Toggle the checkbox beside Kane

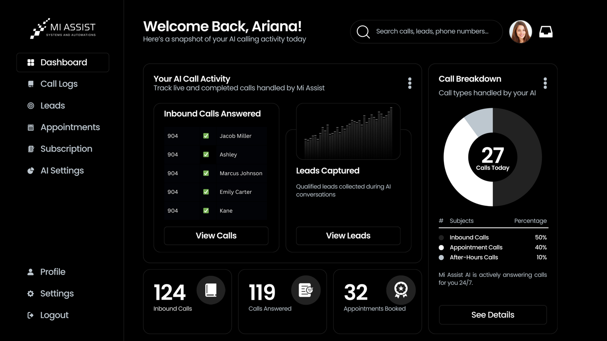click(x=206, y=211)
